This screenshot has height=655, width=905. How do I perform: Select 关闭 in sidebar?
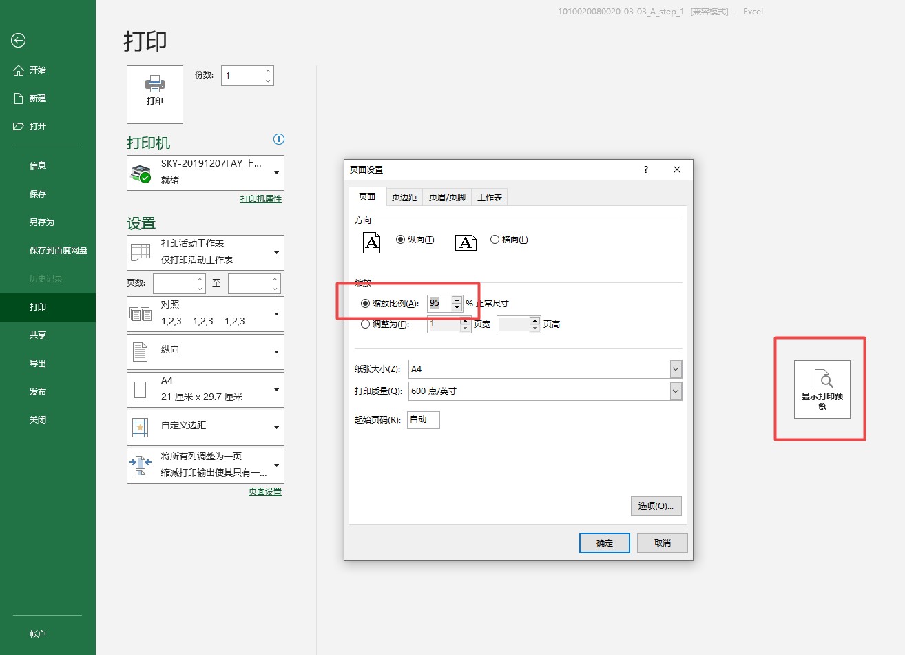[x=48, y=420]
